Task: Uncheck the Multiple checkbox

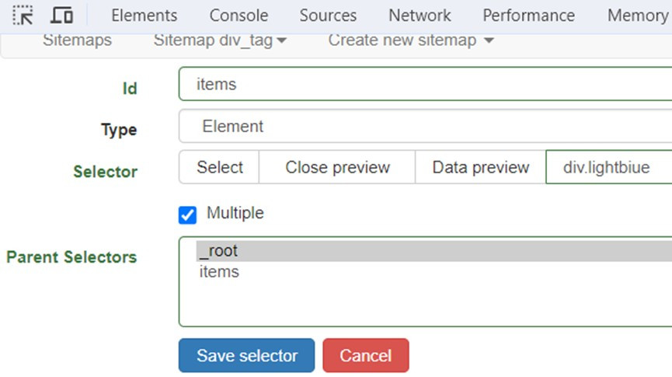Action: [187, 215]
